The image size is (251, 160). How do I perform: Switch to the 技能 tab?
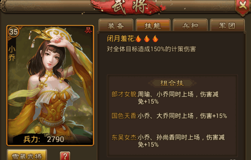point(153,25)
